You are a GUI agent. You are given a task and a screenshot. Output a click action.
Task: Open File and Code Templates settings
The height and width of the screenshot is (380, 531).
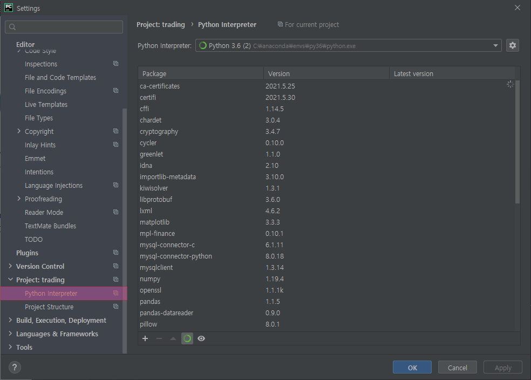[x=60, y=78]
